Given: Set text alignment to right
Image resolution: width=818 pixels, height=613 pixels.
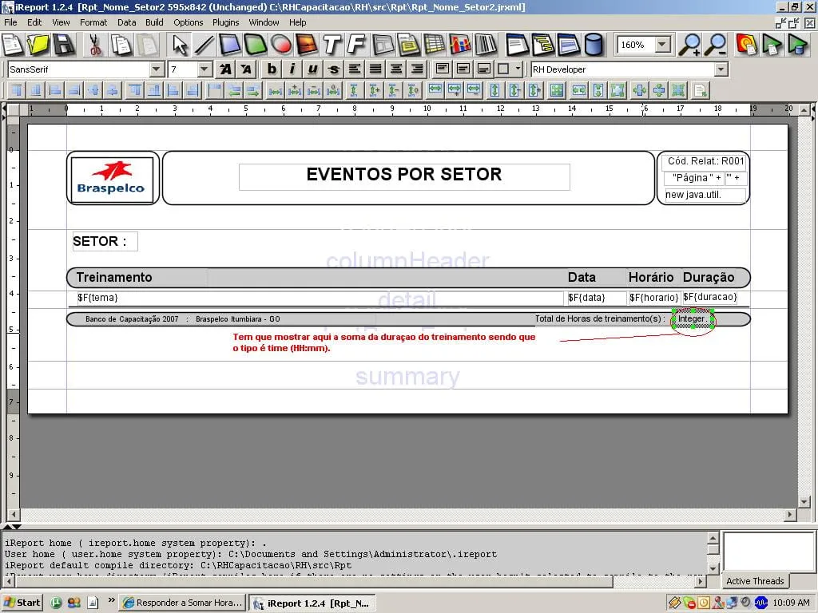Looking at the screenshot, I should [x=417, y=69].
